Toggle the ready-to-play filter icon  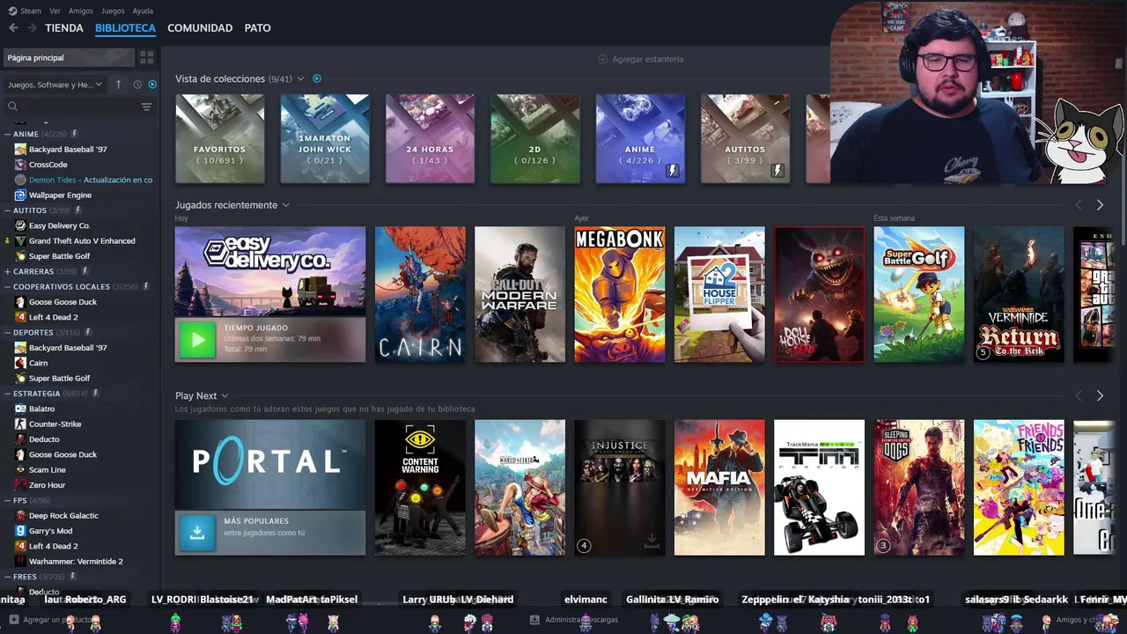click(x=152, y=85)
